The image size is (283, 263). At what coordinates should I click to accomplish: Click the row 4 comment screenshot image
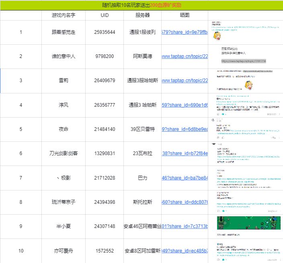(248, 105)
